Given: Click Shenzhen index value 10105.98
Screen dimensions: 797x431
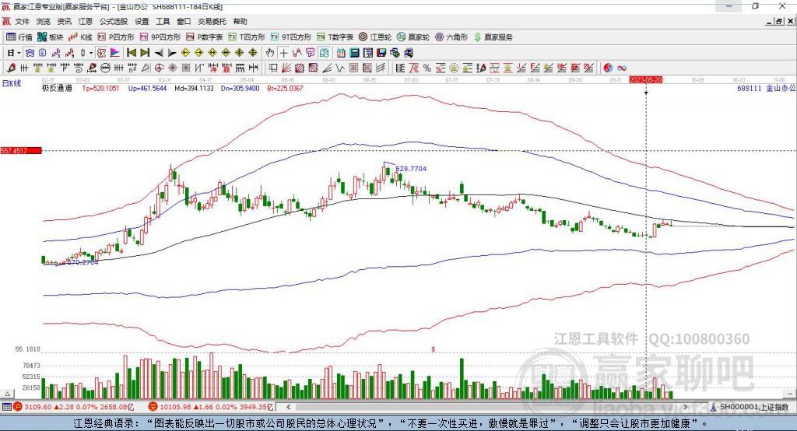Looking at the screenshot, I should pyautogui.click(x=175, y=407).
